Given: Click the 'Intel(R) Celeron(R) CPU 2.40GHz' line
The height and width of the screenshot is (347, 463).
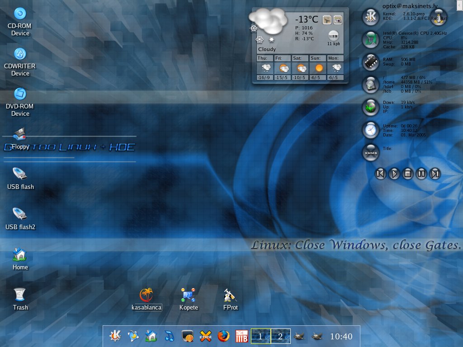Looking at the screenshot, I should tap(415, 33).
